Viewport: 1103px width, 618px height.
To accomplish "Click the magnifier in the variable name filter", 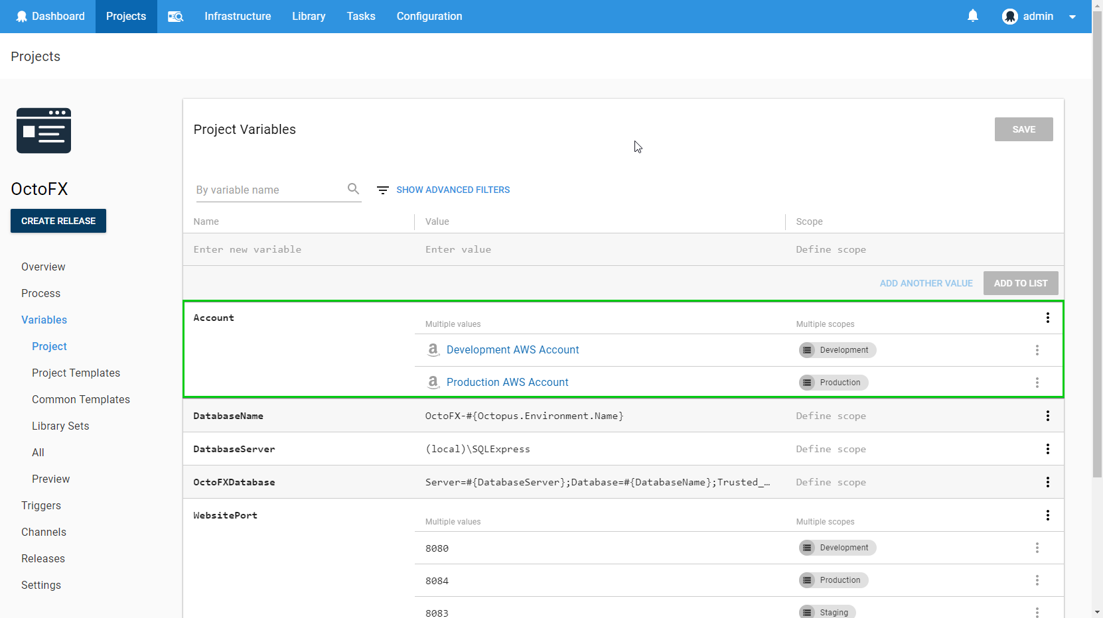I will coord(354,189).
